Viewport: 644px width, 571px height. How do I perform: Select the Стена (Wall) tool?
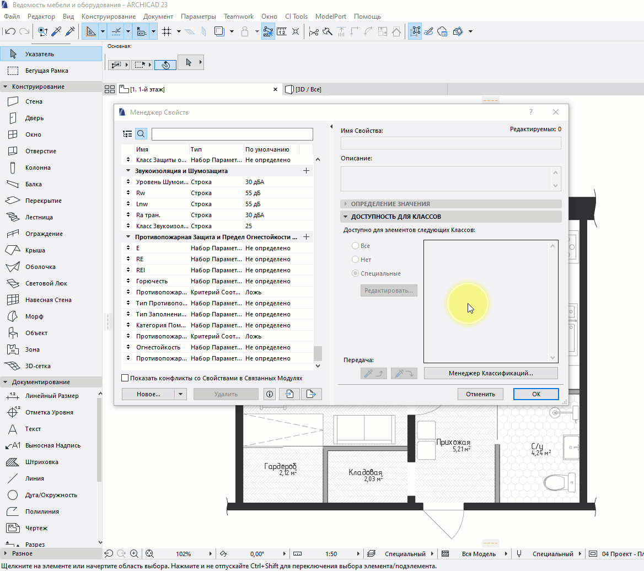tap(33, 101)
